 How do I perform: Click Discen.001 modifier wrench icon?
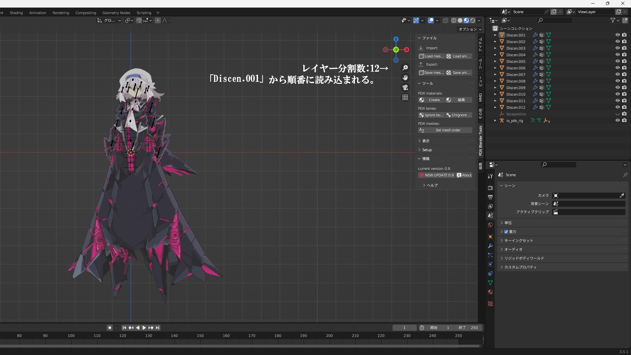pos(535,35)
